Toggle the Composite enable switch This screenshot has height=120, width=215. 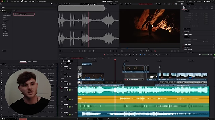point(183,37)
